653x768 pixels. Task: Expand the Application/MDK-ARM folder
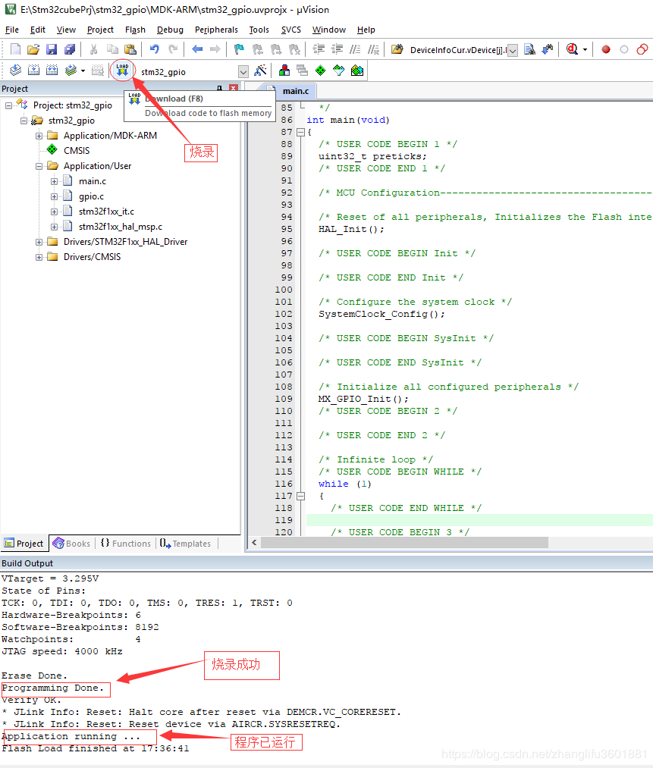click(x=39, y=136)
